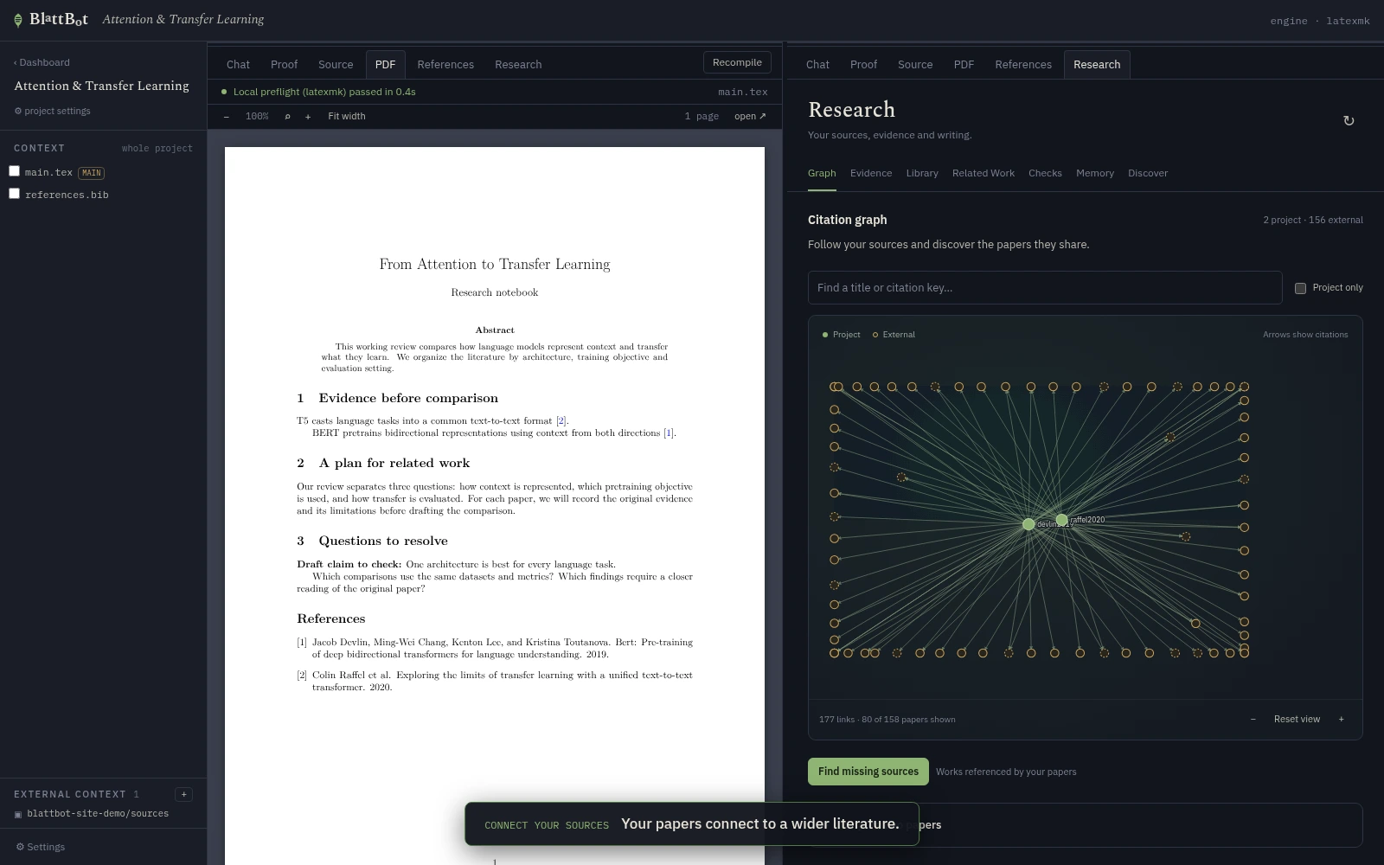Click the MAIN badge beside main.tex
Viewport: 1384px width, 865px height.
92,173
